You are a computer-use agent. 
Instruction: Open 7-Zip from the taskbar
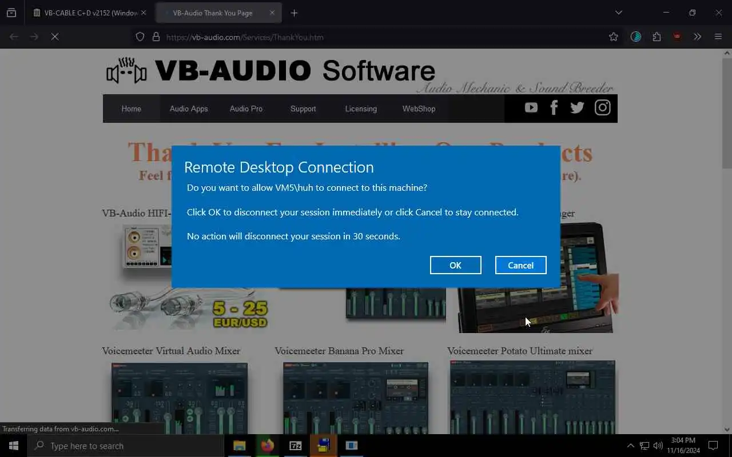pos(295,446)
